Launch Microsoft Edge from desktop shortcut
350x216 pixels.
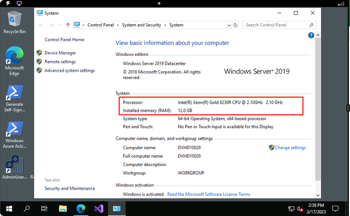[x=15, y=61]
